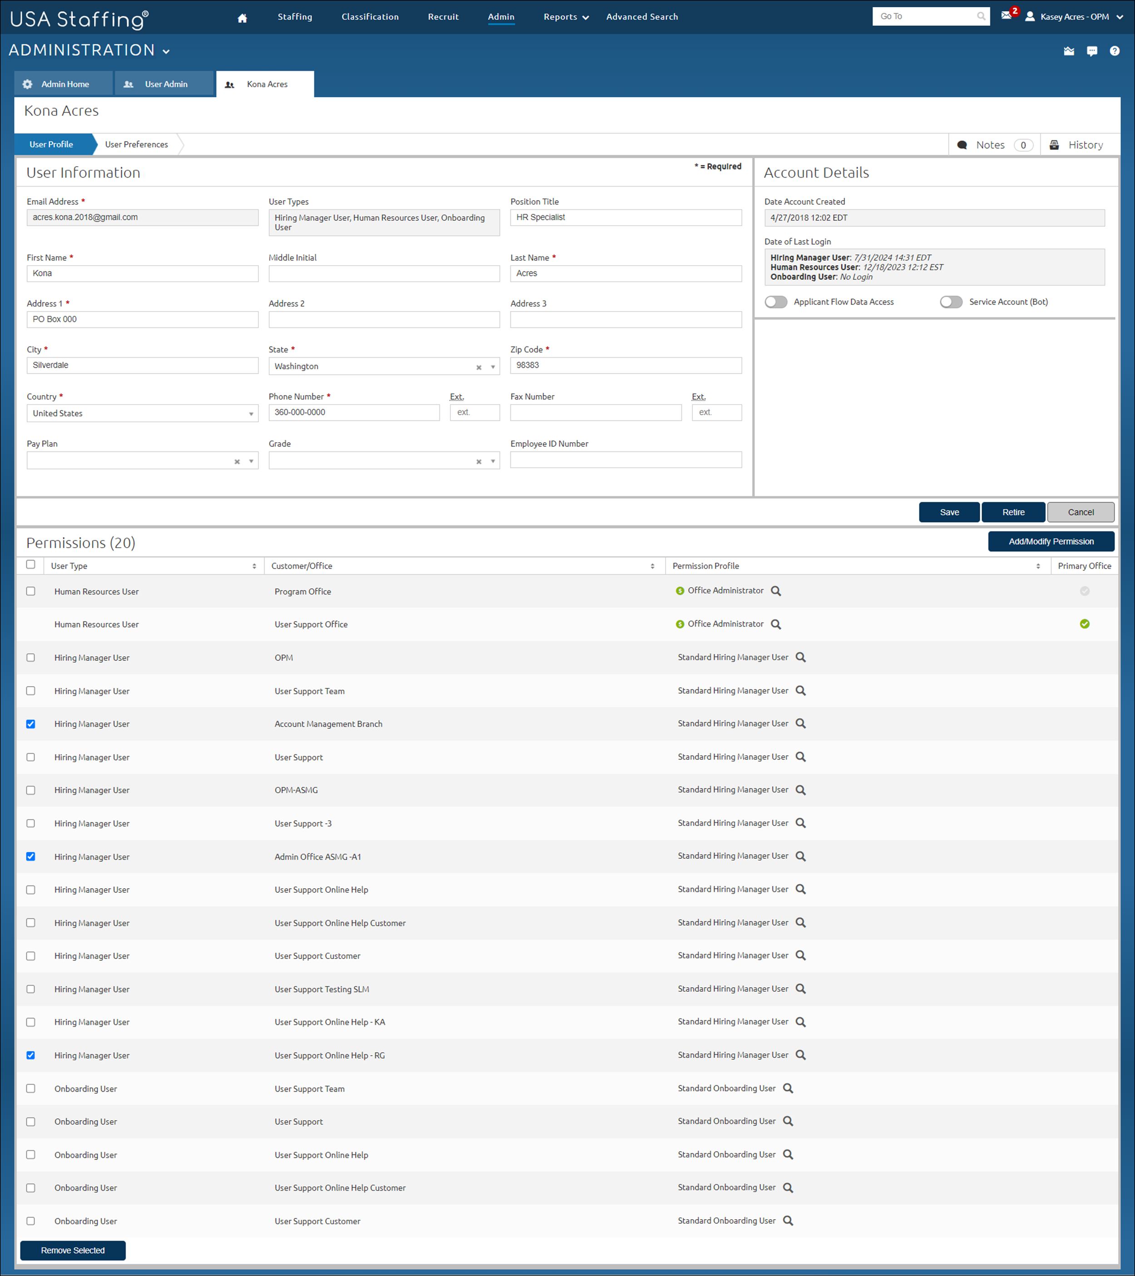1135x1276 pixels.
Task: Switch to User Preferences step
Action: [x=137, y=144]
